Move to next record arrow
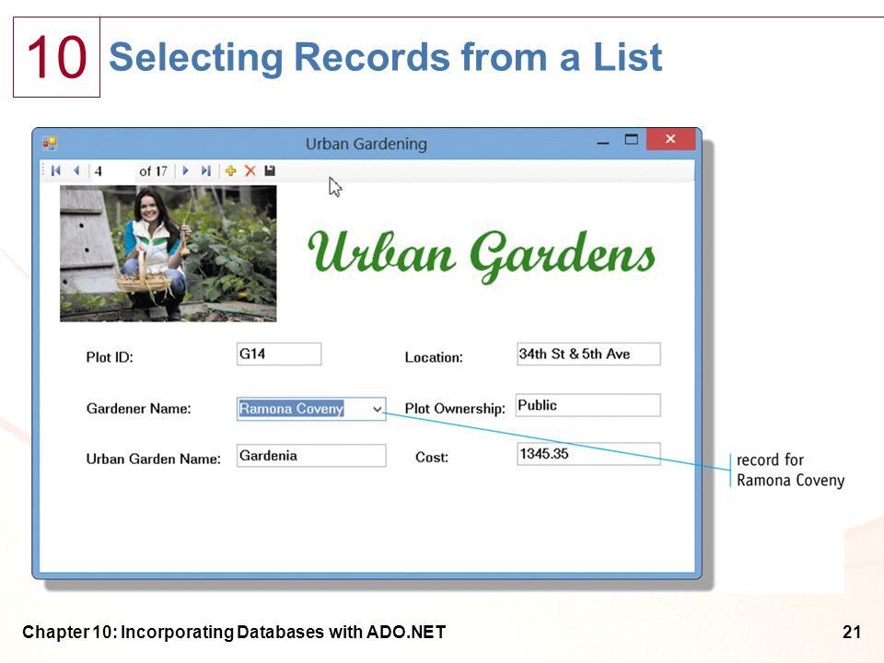This screenshot has height=663, width=884. [x=185, y=171]
